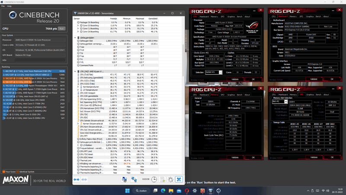Image resolution: width=346 pixels, height=195 pixels.
Task: Switch to Graphics tab in Memory CPU-Z window
Action: (x=231, y=95)
